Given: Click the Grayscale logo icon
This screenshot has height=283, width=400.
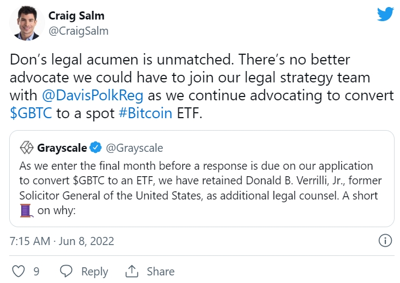Looking at the screenshot, I should pos(27,147).
